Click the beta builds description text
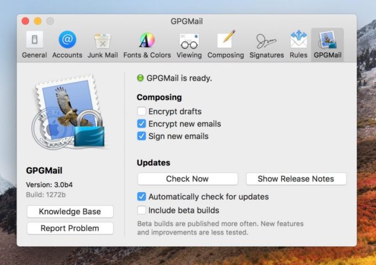The height and width of the screenshot is (265, 376). point(220,228)
